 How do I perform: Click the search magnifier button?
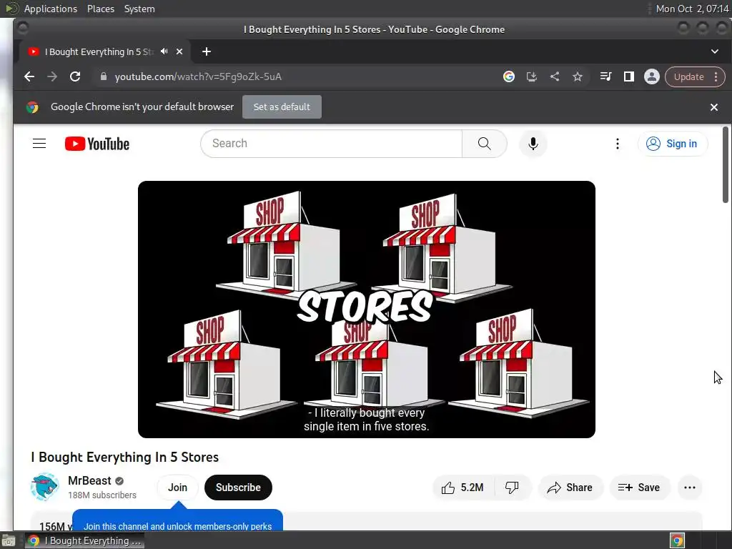point(484,143)
